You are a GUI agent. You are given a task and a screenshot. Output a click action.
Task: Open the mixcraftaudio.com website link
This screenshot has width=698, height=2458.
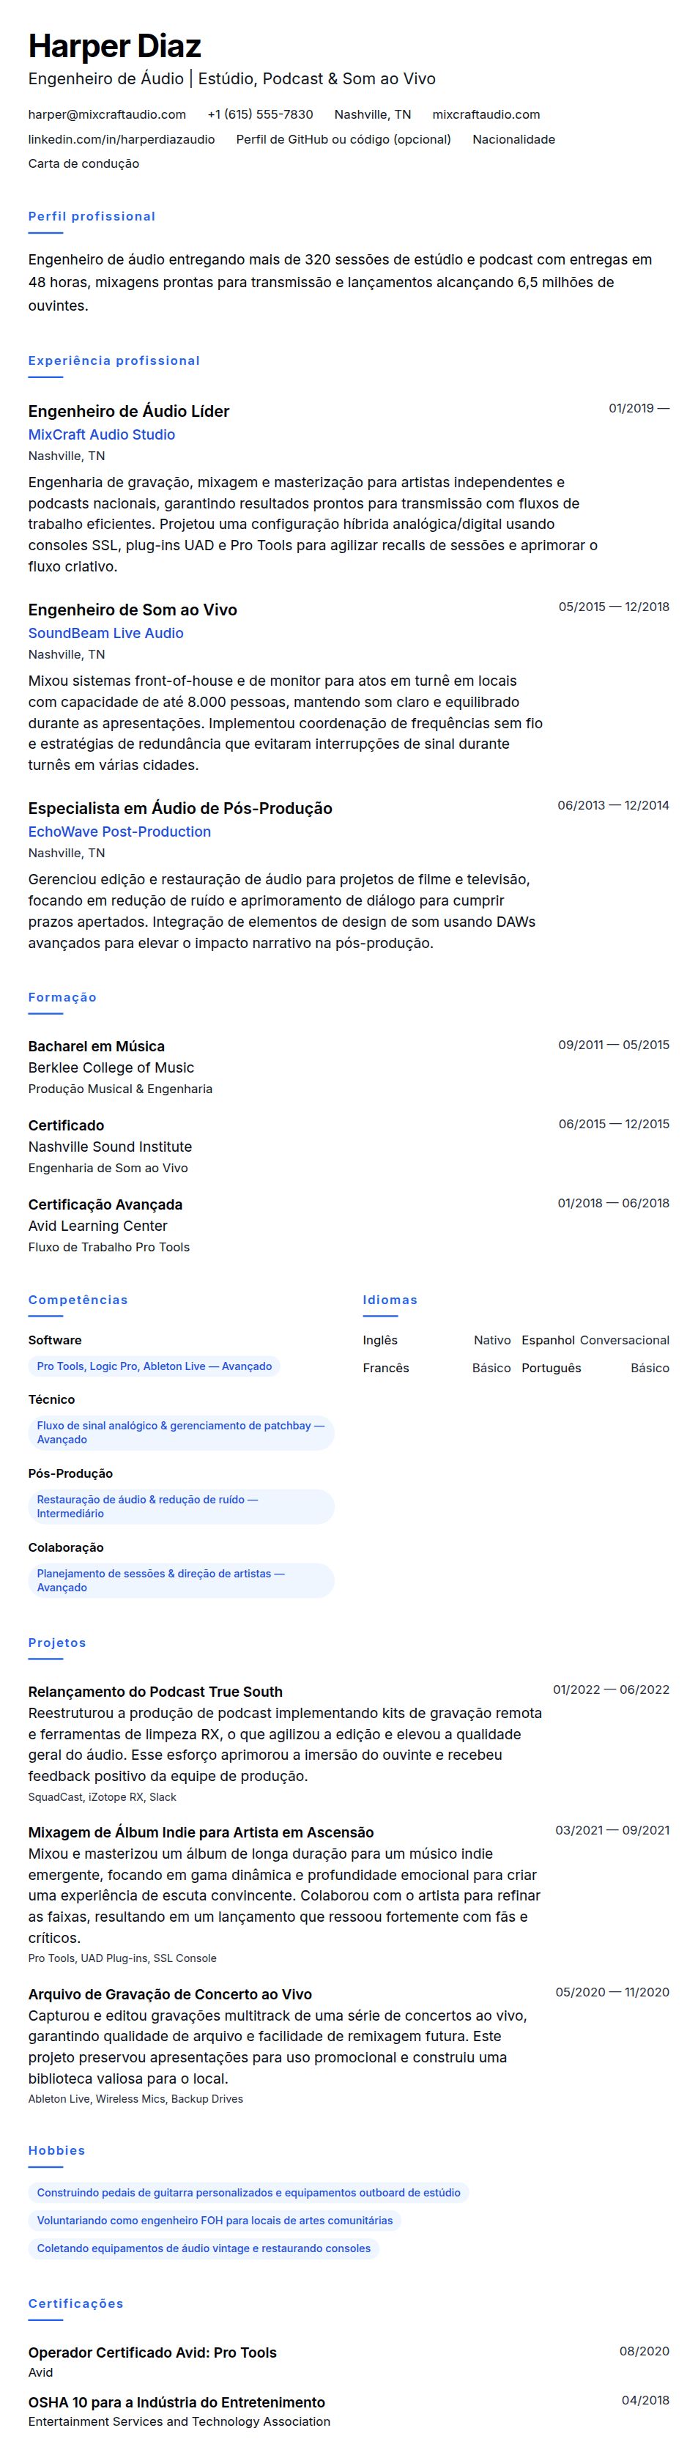click(x=486, y=114)
